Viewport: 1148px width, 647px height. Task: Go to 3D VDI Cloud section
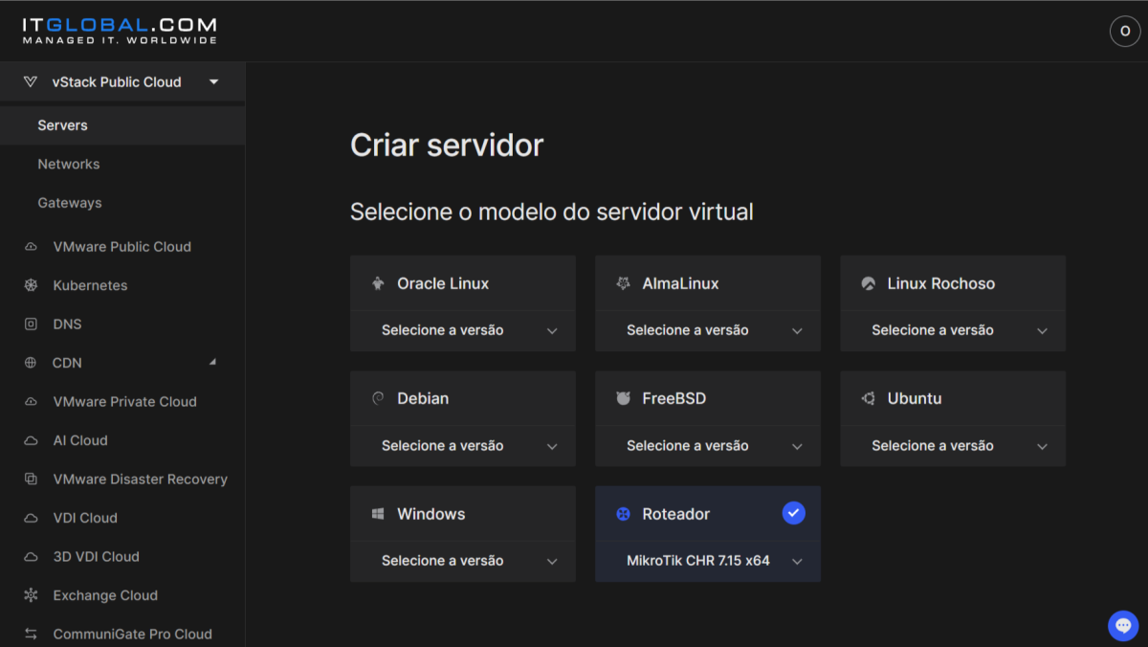(x=97, y=557)
